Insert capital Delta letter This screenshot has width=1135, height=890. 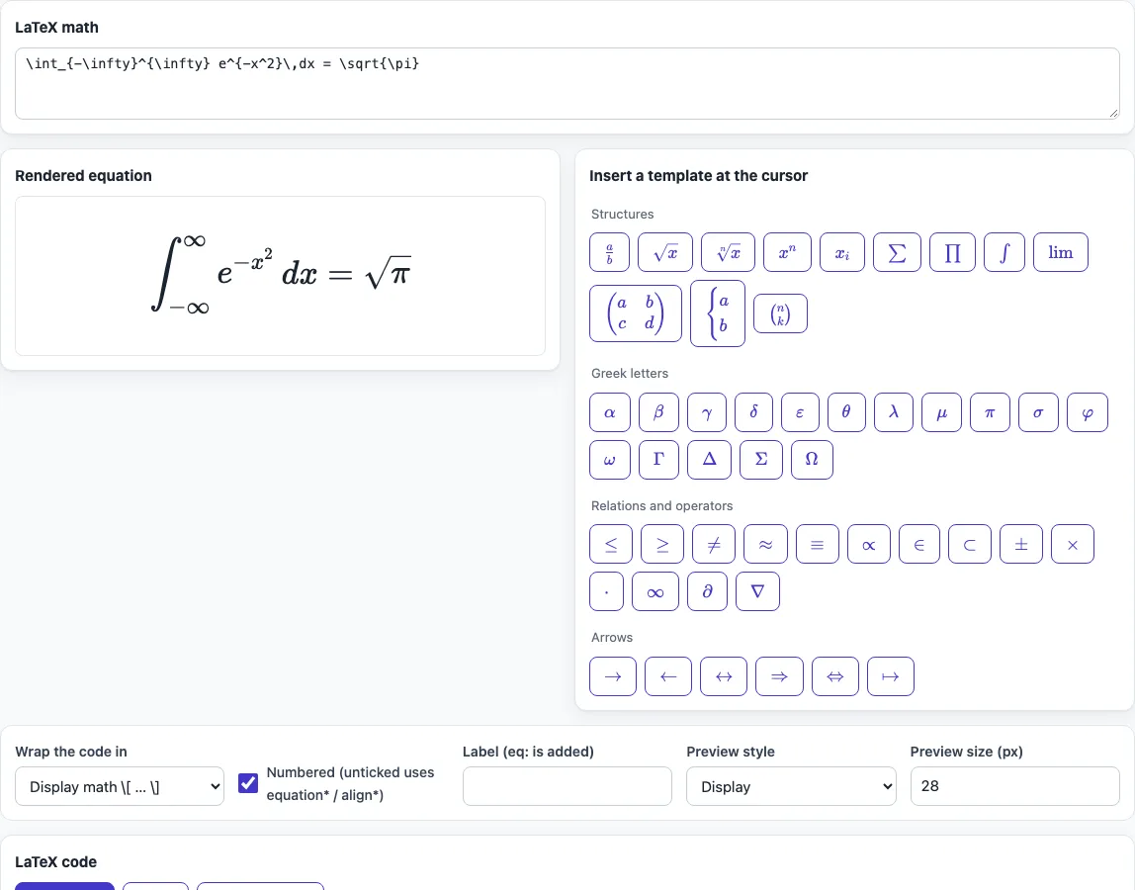[710, 460]
